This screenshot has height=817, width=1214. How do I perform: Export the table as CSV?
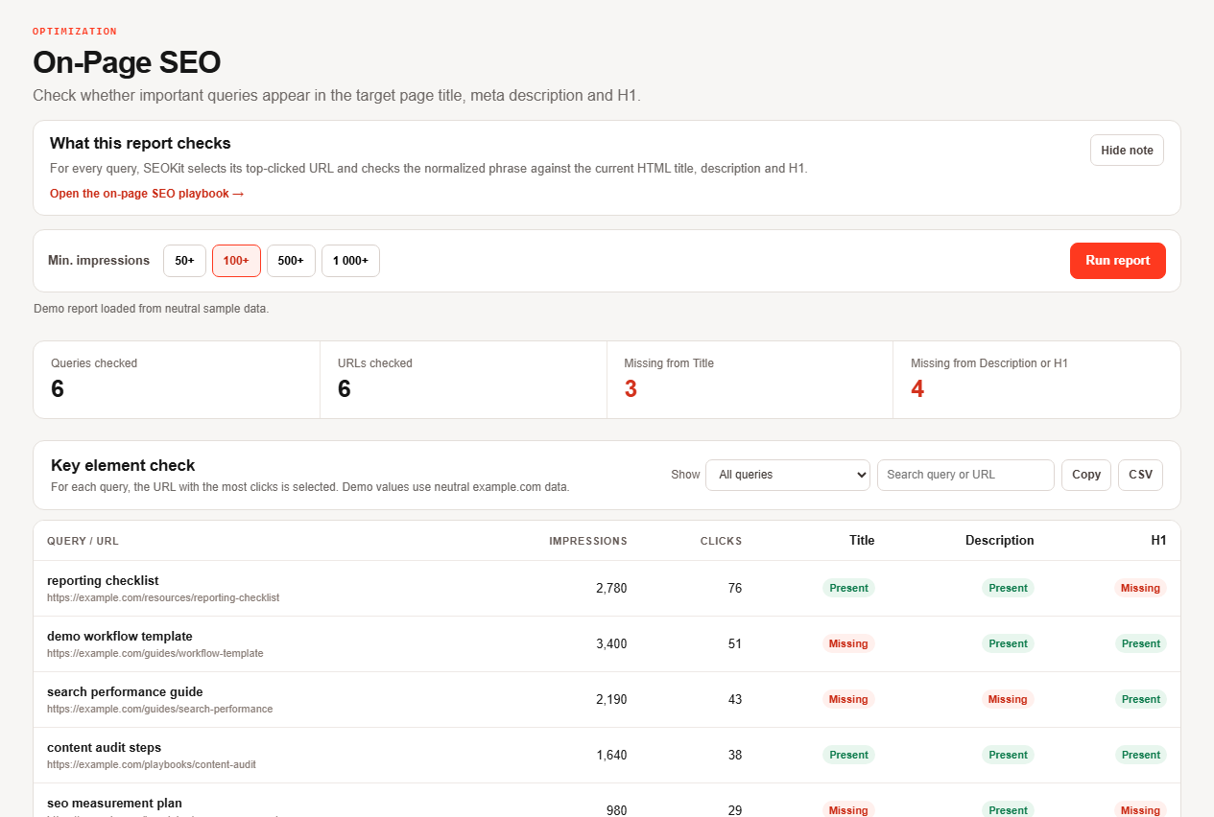(1140, 475)
